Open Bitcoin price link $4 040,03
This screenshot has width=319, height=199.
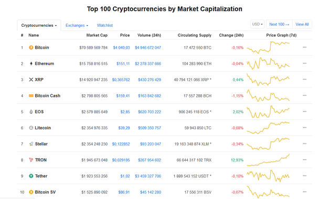coord(121,48)
